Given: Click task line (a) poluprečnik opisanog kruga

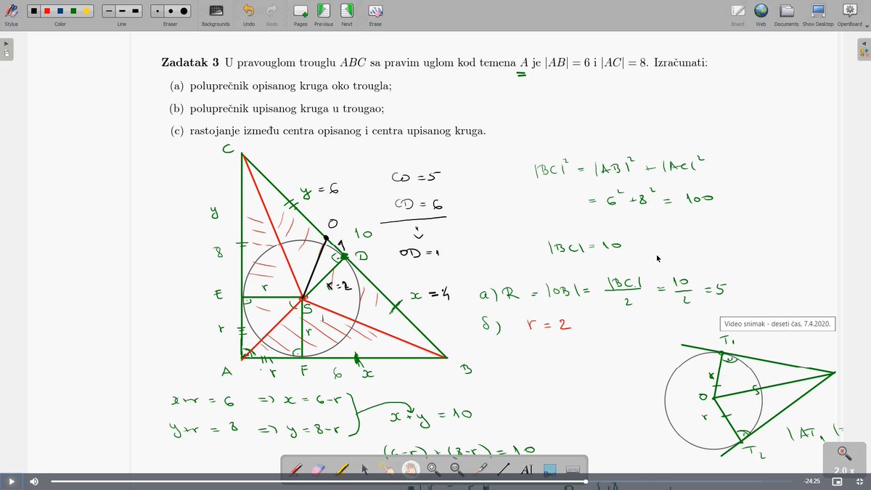Looking at the screenshot, I should [x=281, y=86].
